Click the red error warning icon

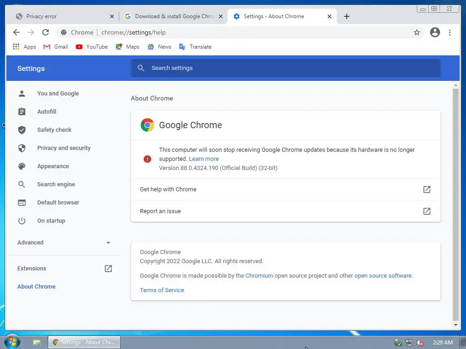coord(147,159)
